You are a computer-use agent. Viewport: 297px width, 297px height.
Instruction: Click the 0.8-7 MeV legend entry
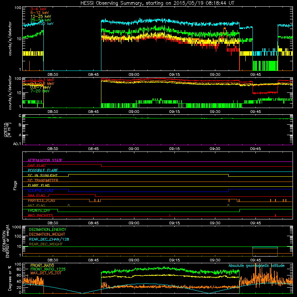coord(40,87)
